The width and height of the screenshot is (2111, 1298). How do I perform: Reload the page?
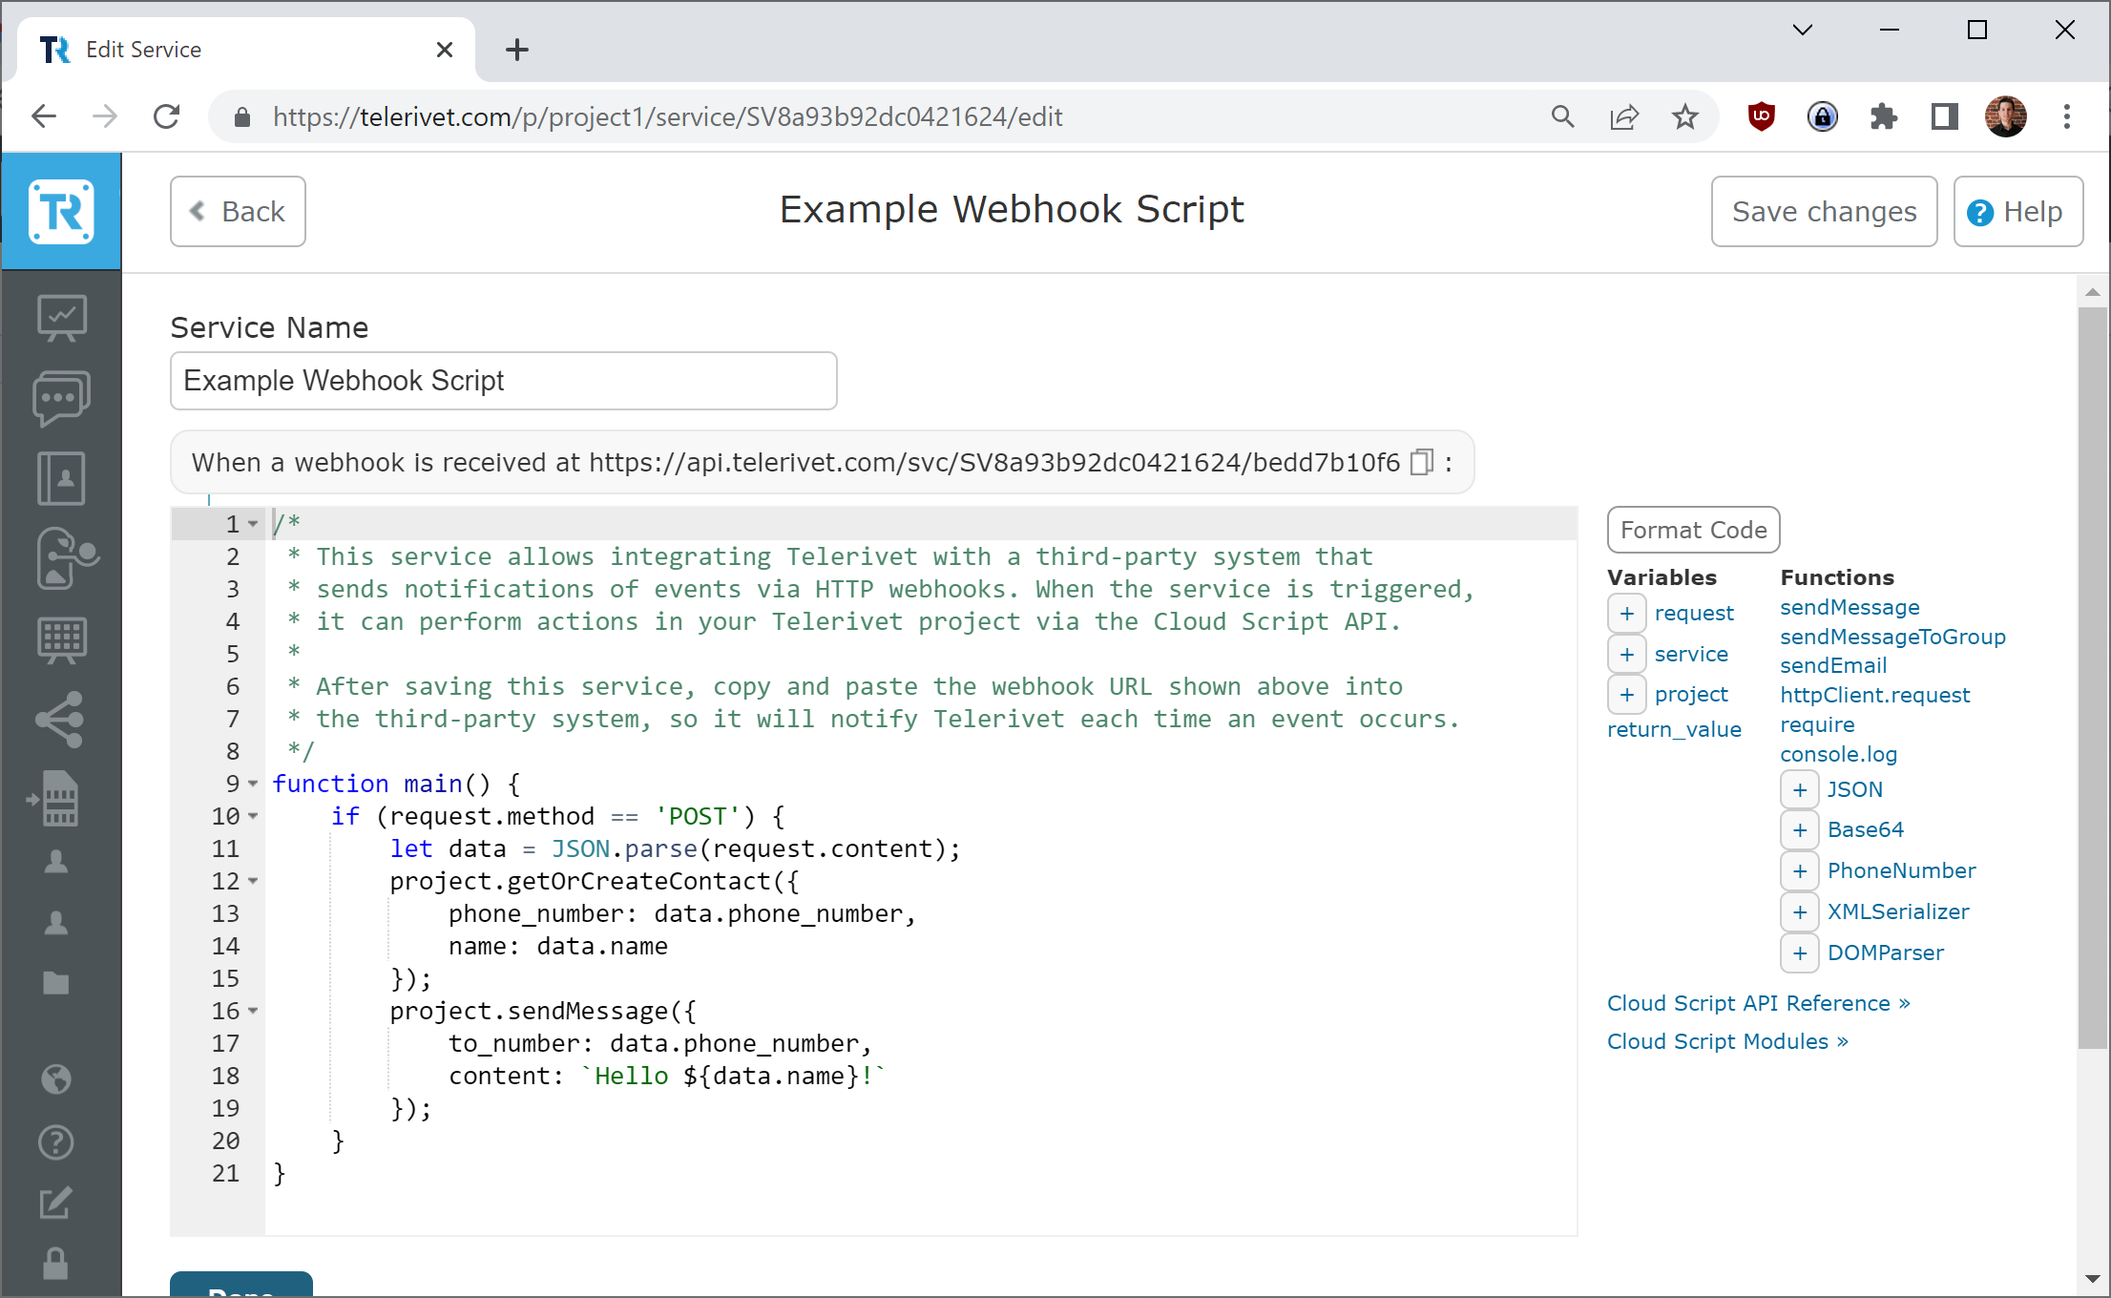(x=167, y=116)
